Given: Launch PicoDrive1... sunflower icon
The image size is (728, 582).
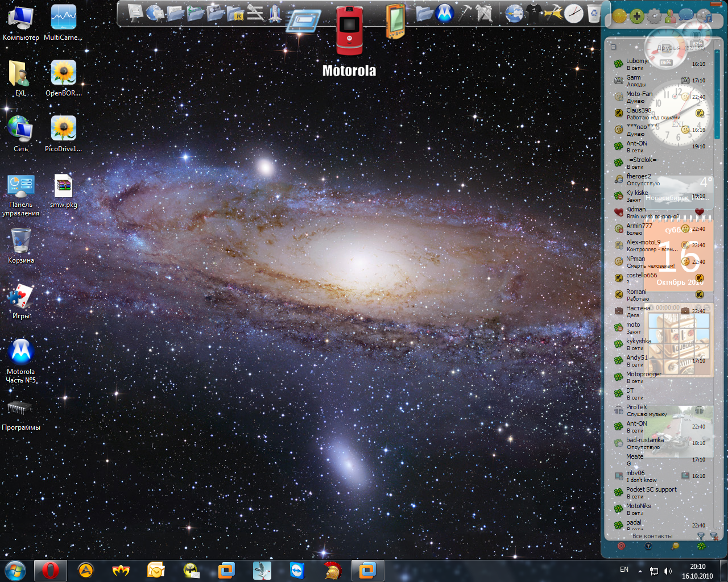Looking at the screenshot, I should click(63, 134).
